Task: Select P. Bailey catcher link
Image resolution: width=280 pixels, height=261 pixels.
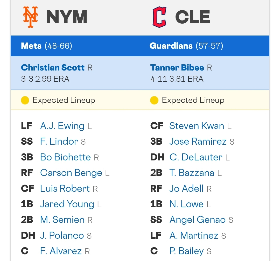Action: click(186, 251)
